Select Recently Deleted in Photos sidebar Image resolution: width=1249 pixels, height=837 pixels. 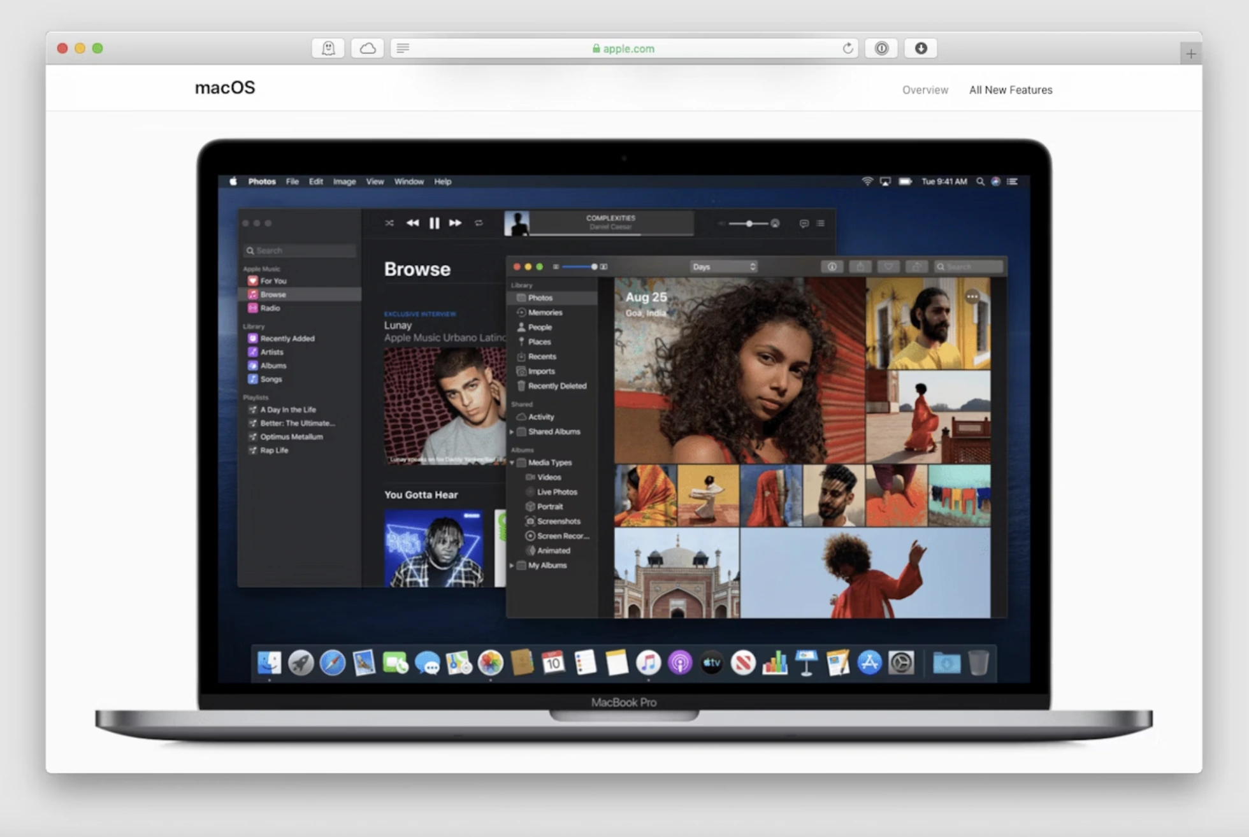pos(552,386)
